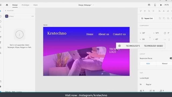Select the Pen tool in left toolbar

pyautogui.click(x=1, y=37)
